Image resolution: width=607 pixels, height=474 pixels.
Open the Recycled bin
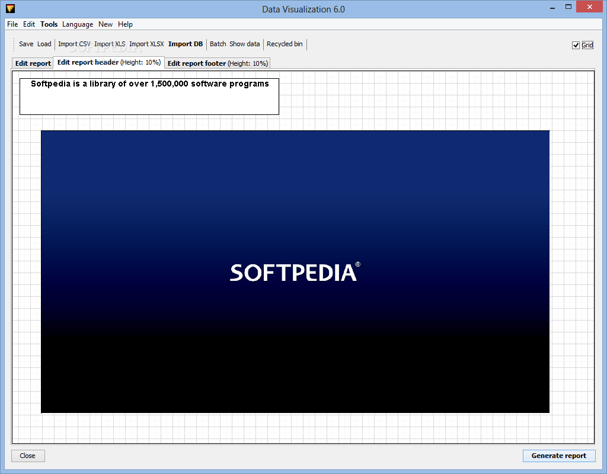(285, 44)
